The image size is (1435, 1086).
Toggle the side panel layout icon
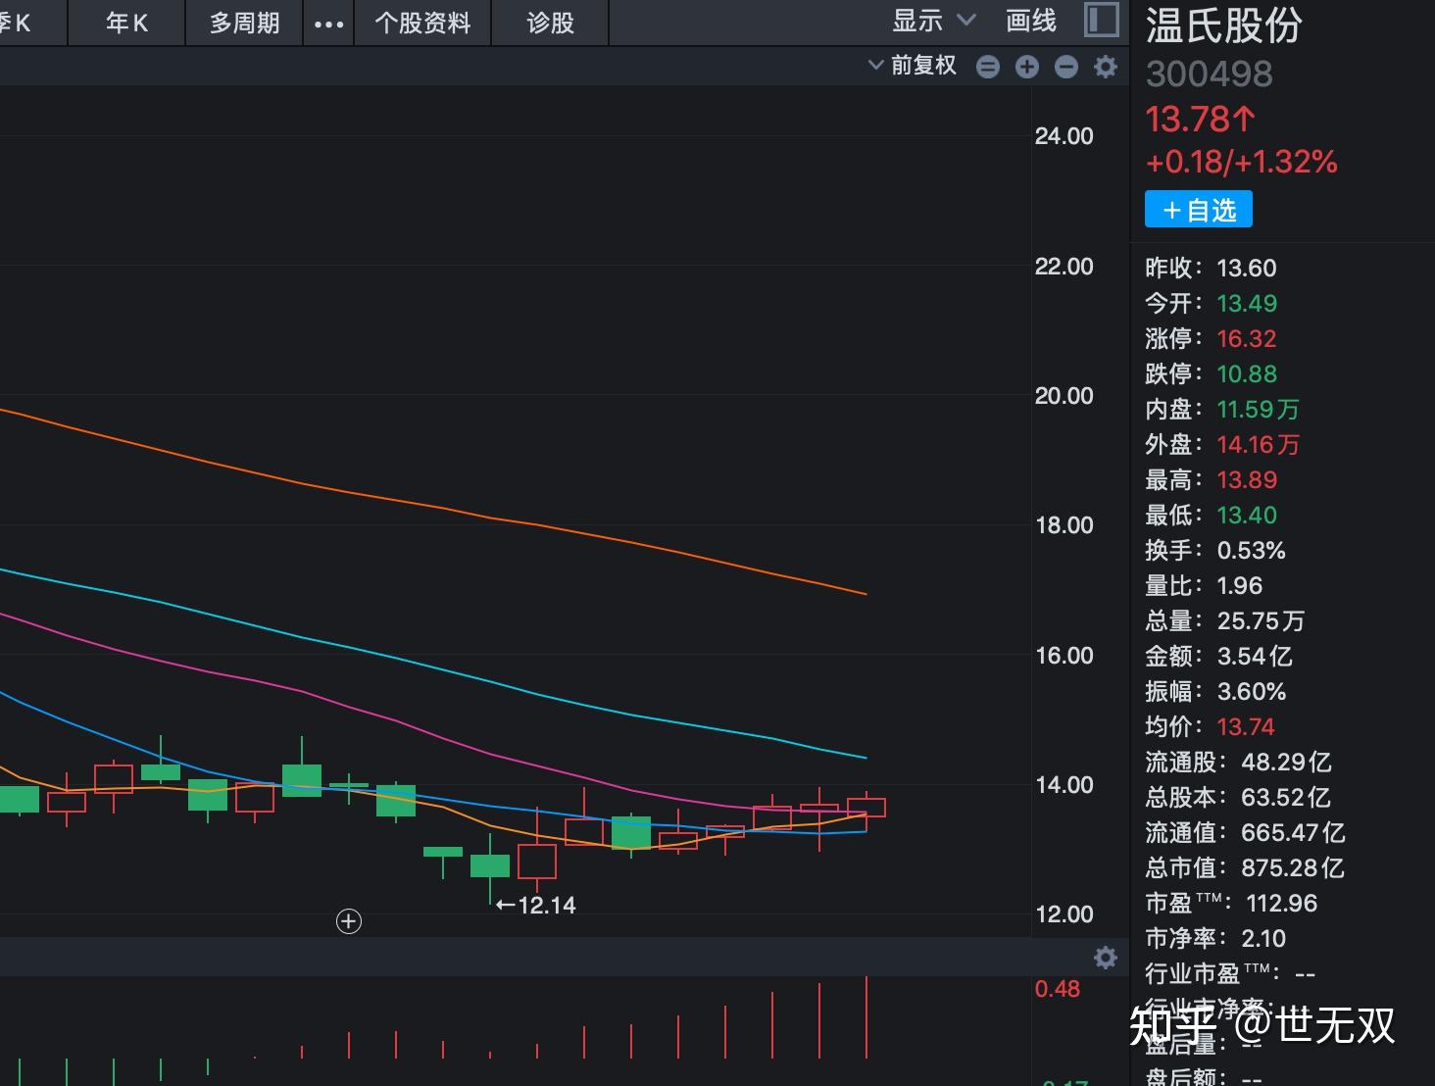(1102, 20)
